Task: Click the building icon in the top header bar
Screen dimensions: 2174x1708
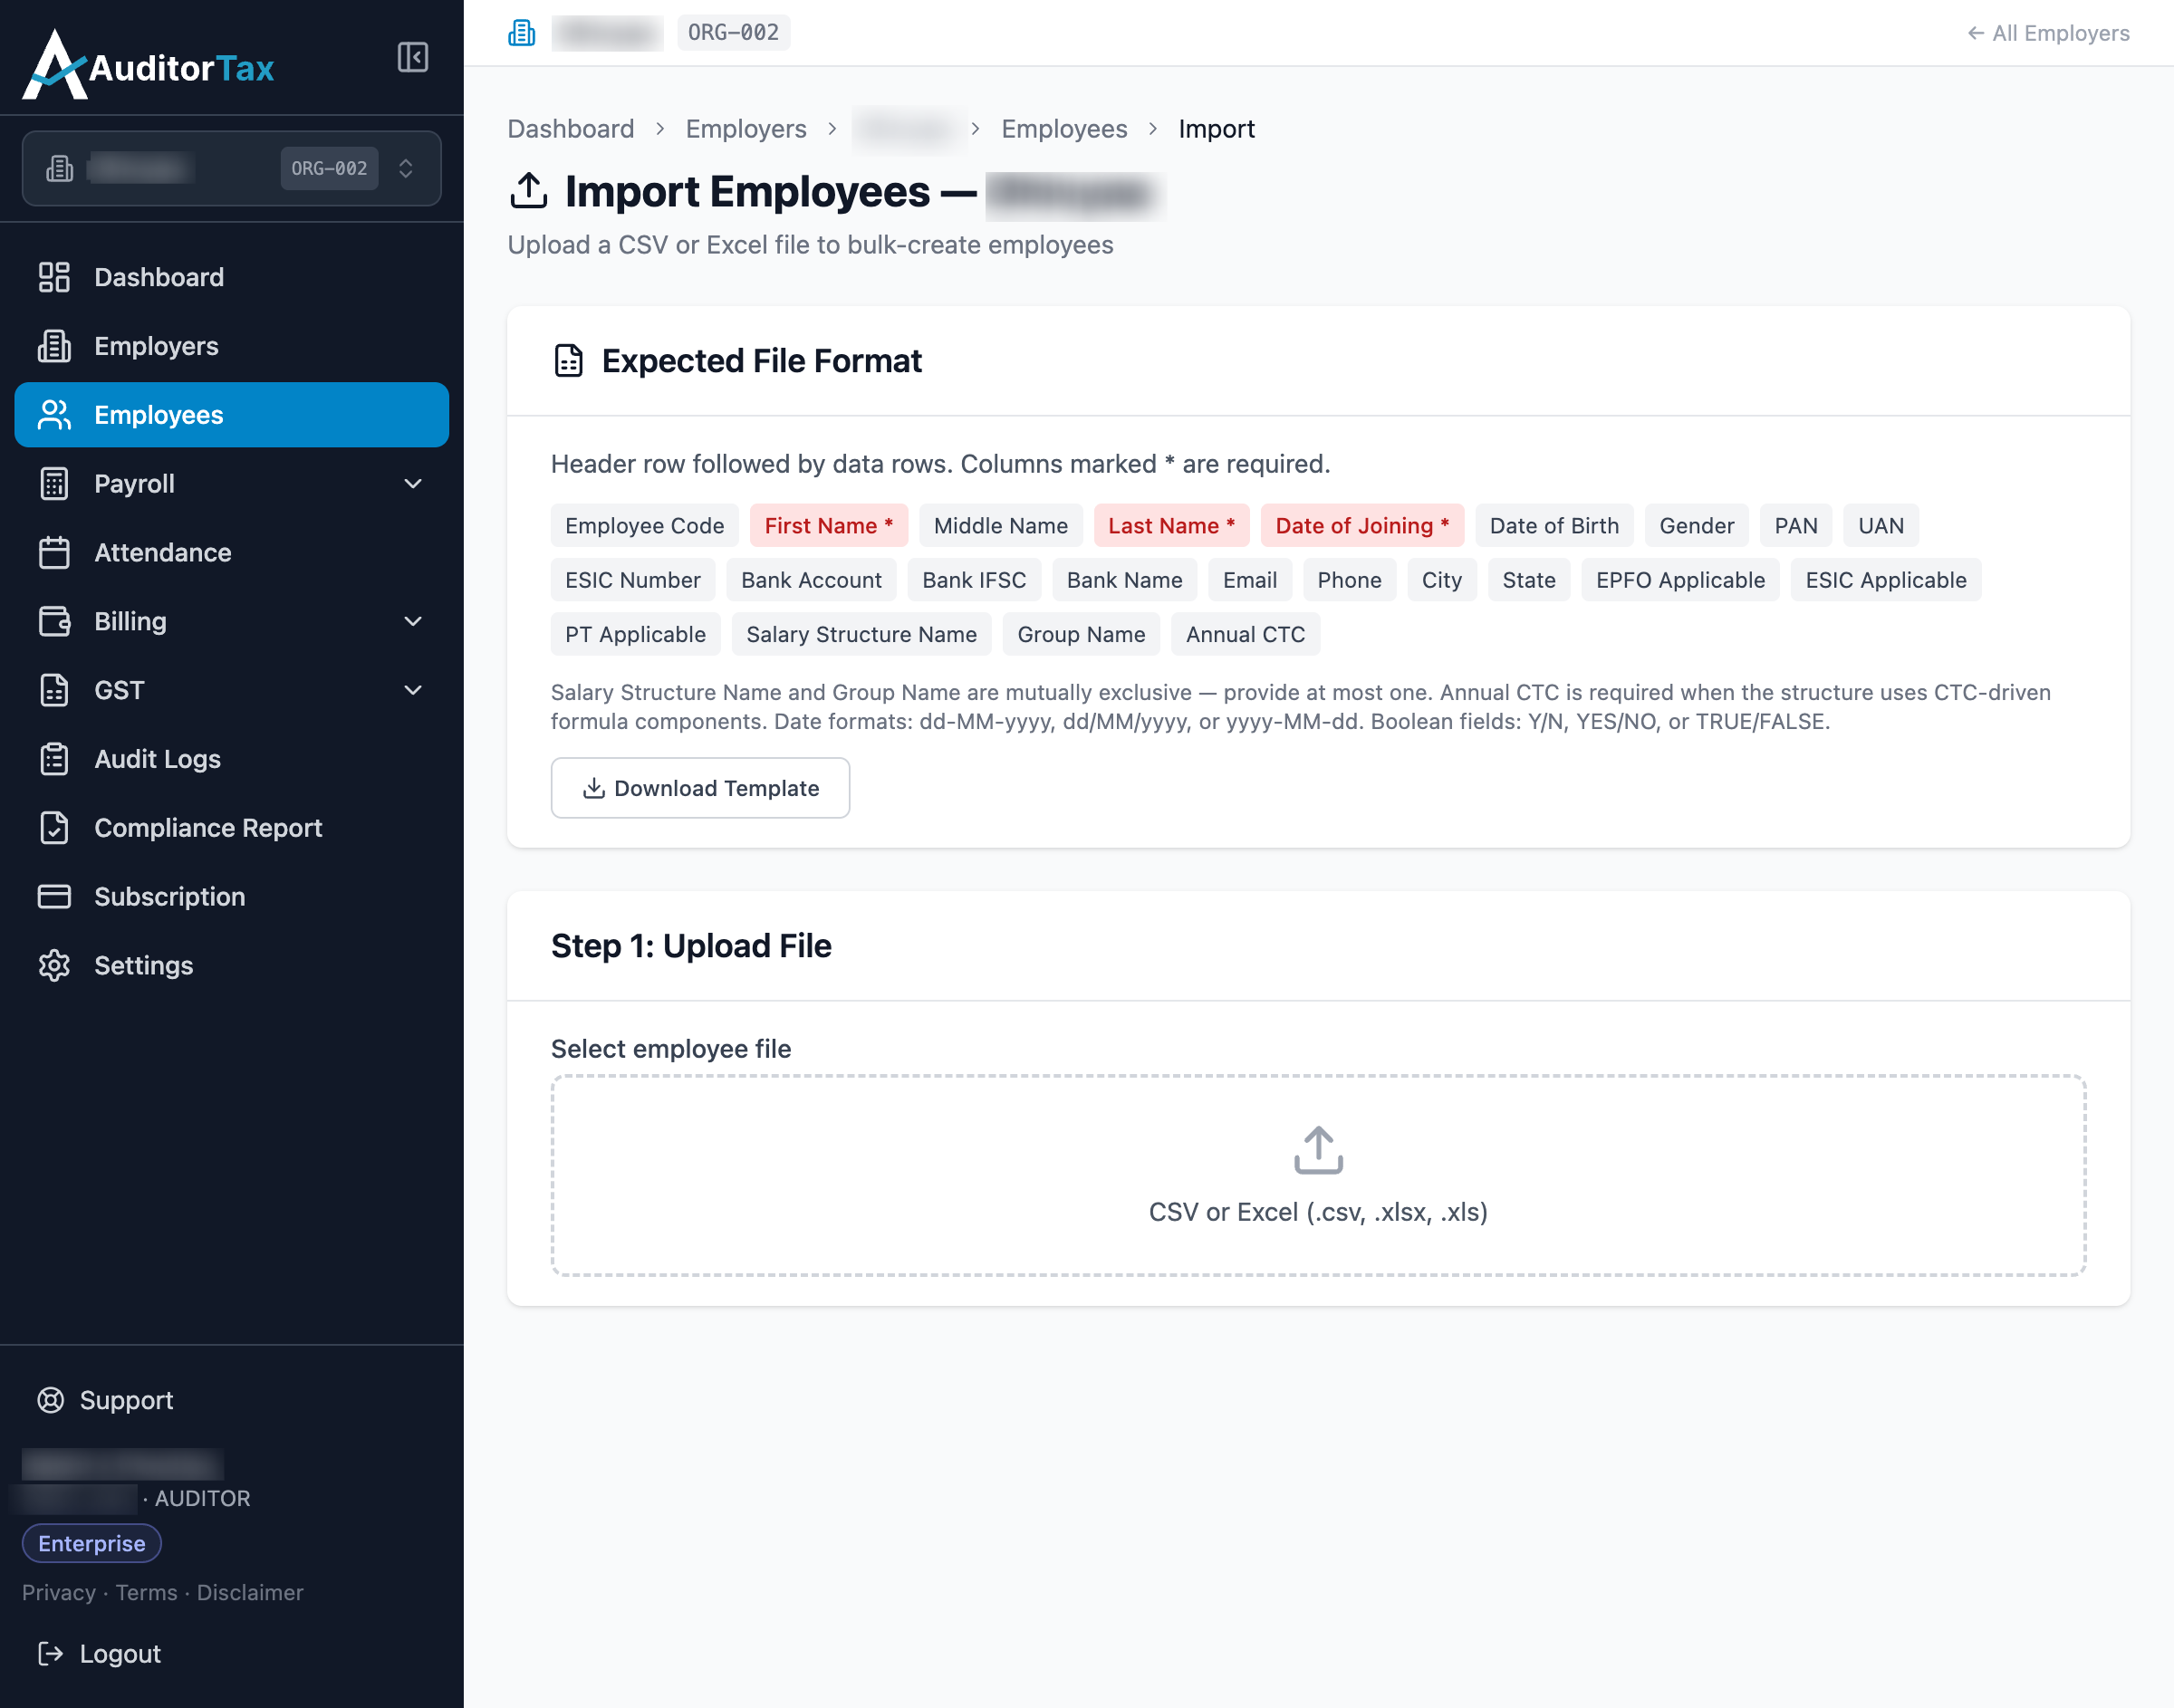Action: click(x=521, y=33)
